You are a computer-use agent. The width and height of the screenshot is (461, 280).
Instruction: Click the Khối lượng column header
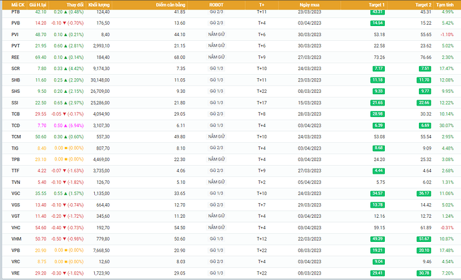[99, 4]
